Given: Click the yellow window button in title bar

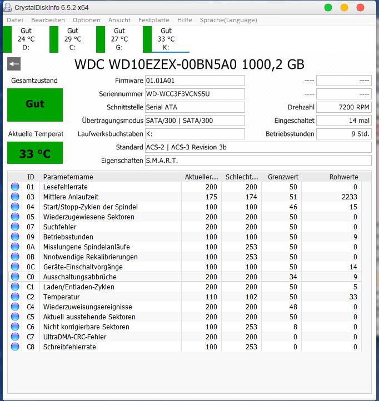Looking at the screenshot, I should point(344,7).
